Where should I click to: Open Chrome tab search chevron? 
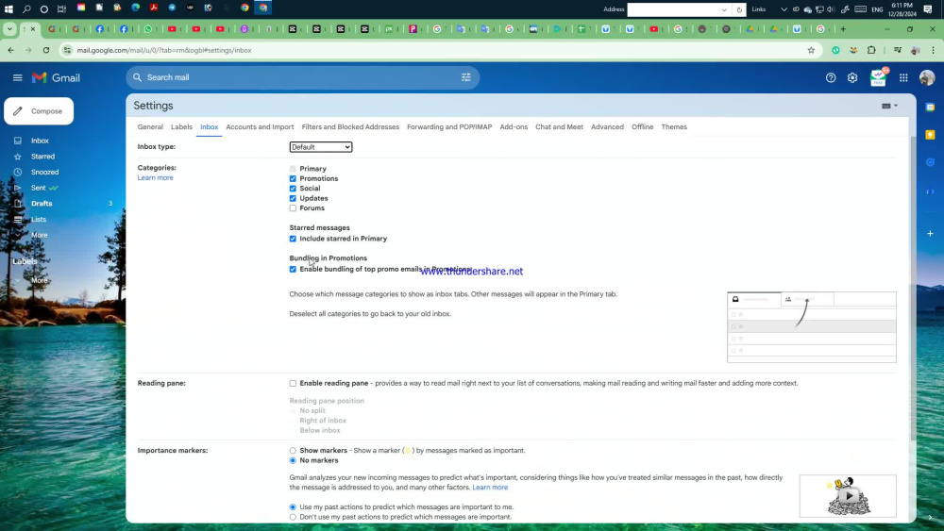tap(9, 29)
